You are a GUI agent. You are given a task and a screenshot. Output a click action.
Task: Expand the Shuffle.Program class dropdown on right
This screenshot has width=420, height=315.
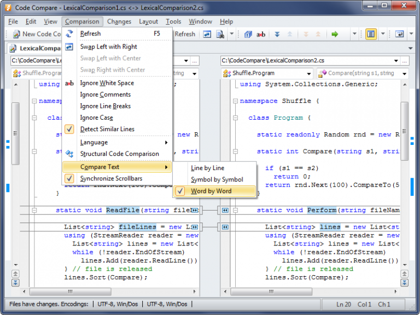click(310, 73)
